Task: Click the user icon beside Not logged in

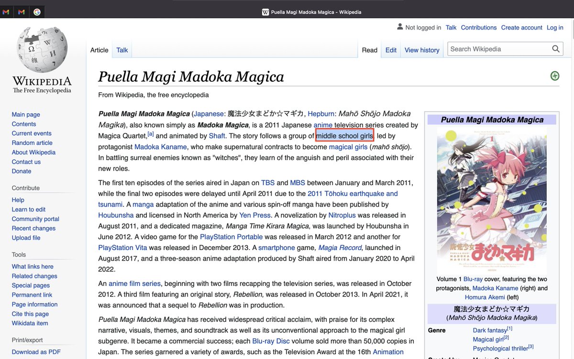Action: click(400, 27)
